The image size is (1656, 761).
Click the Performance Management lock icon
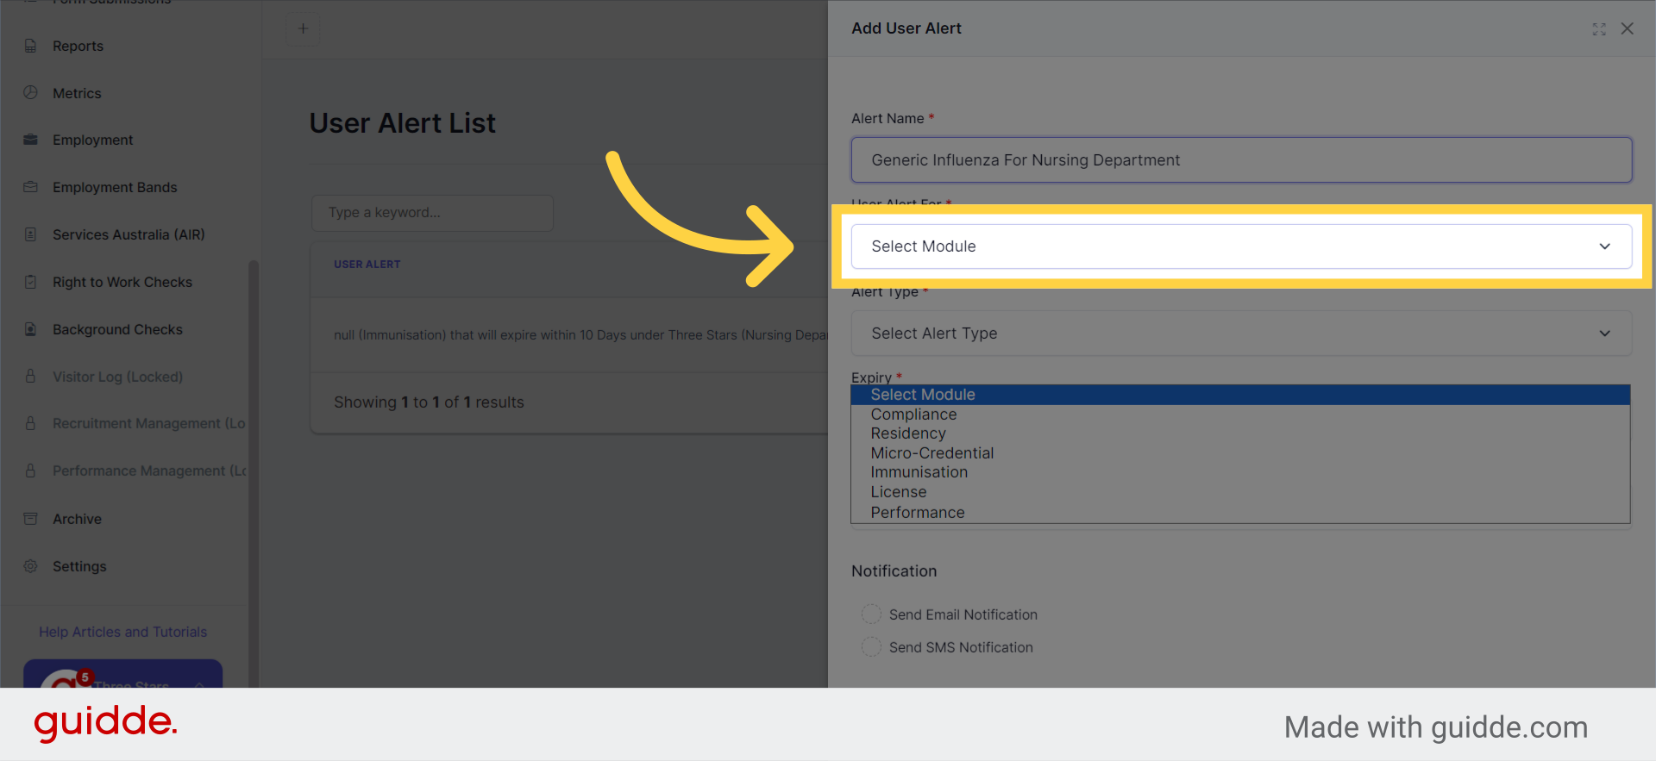click(30, 471)
